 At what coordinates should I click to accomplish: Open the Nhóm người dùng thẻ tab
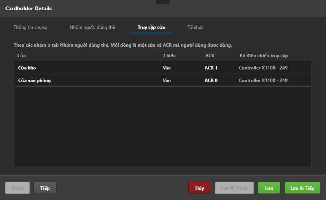coord(92,27)
